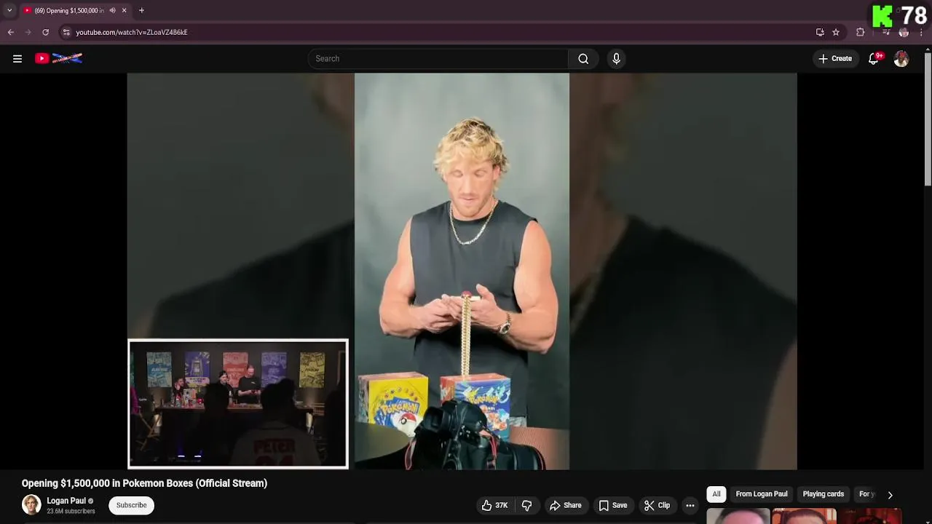Open the Logan Paul channel name link
This screenshot has width=932, height=524.
click(66, 501)
